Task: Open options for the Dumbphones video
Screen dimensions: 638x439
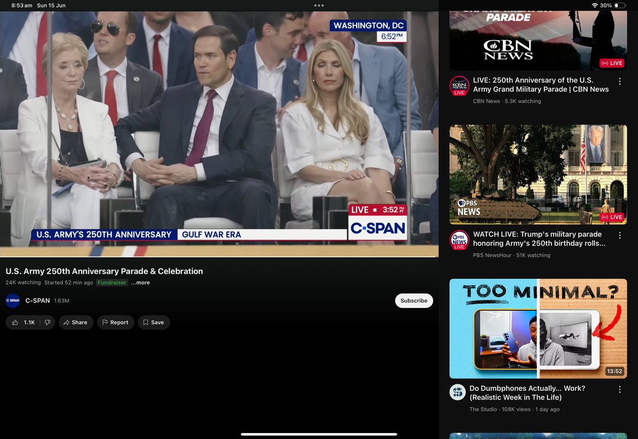Action: point(619,390)
